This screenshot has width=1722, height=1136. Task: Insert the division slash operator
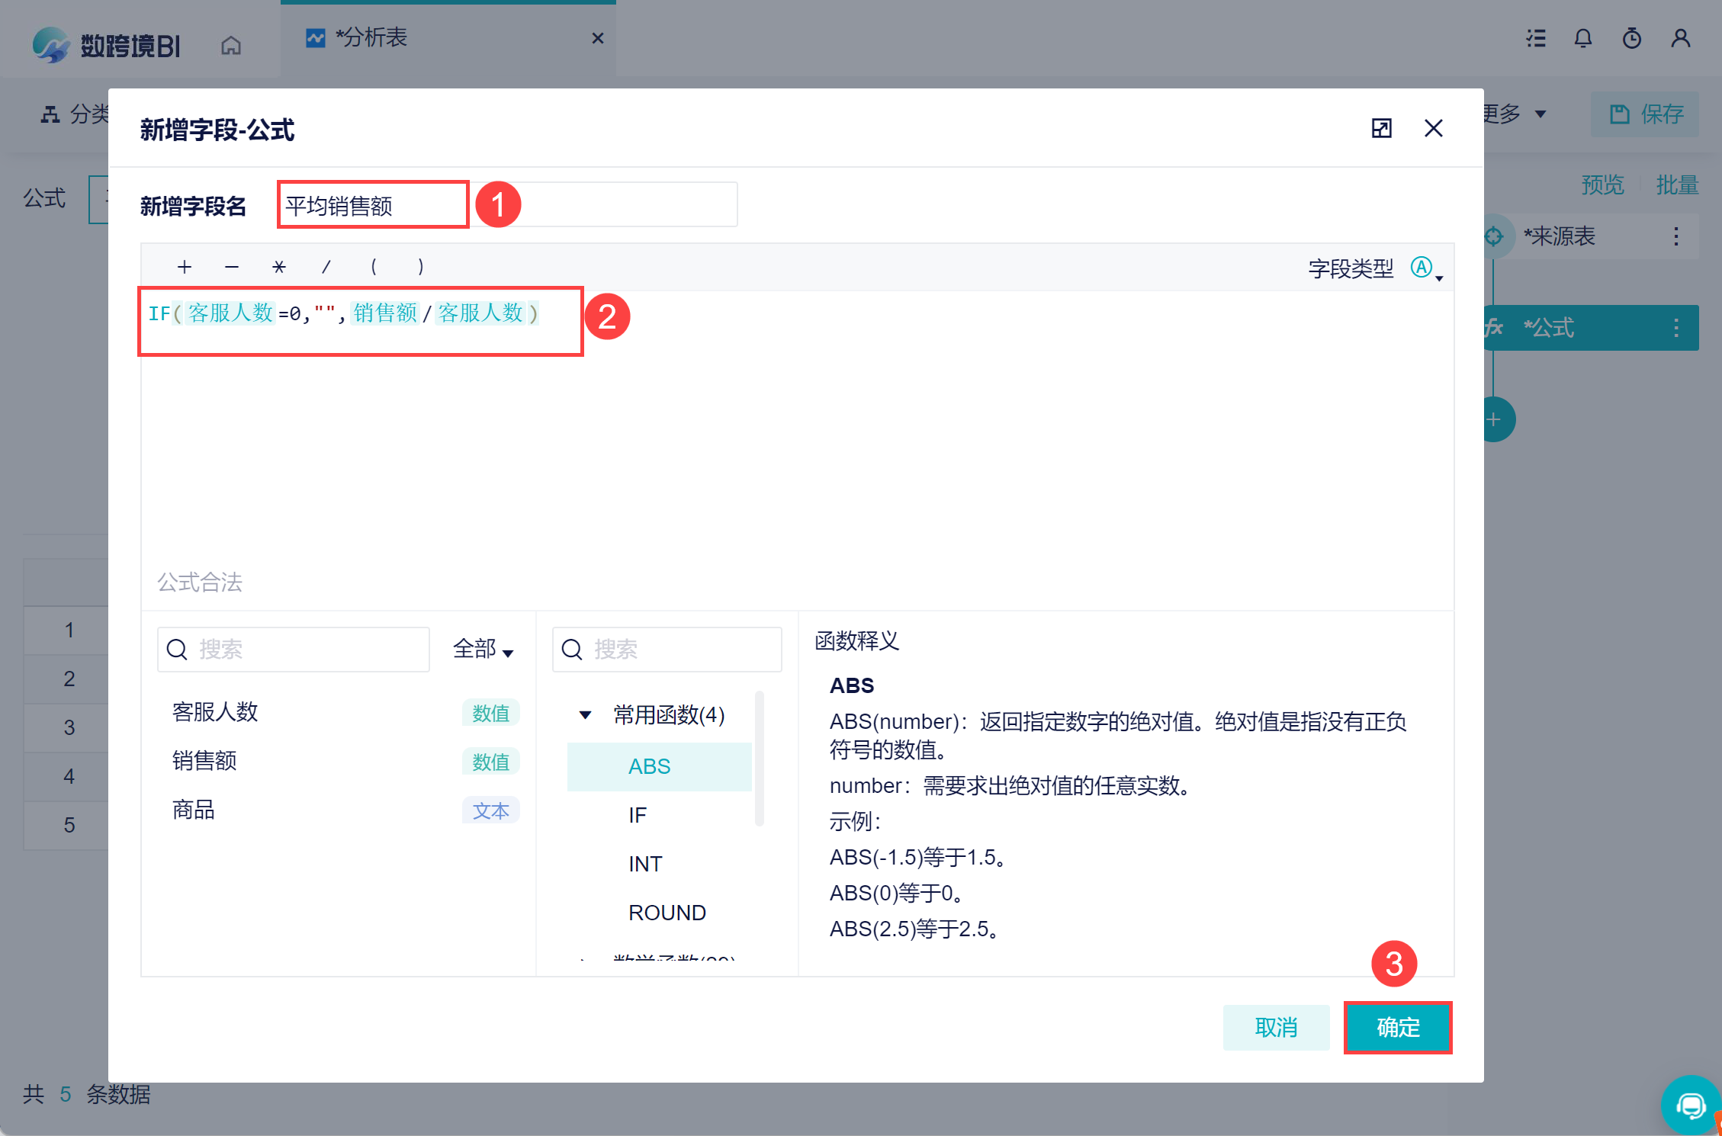(326, 267)
